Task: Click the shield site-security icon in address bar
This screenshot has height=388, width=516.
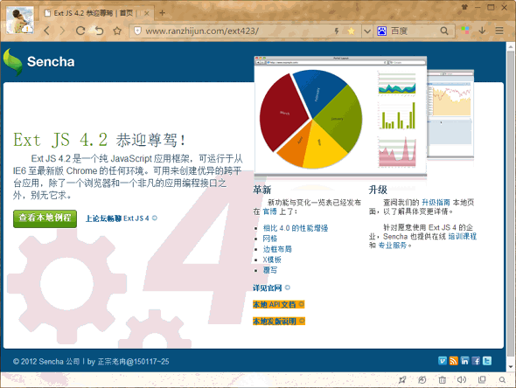Action: [137, 31]
